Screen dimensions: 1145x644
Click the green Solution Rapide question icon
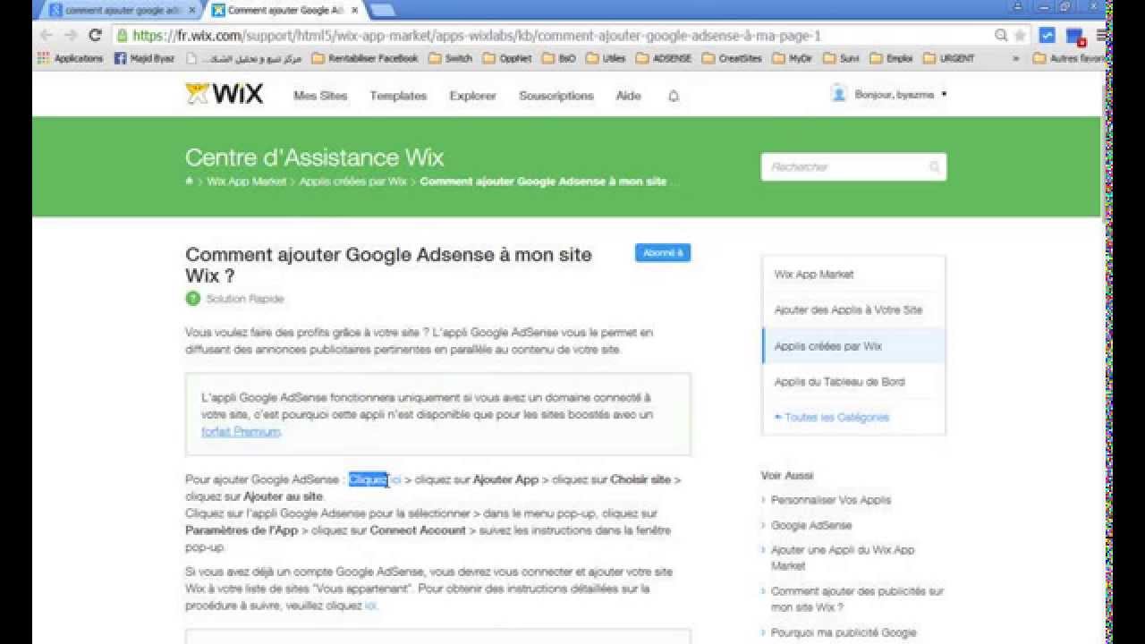[192, 299]
